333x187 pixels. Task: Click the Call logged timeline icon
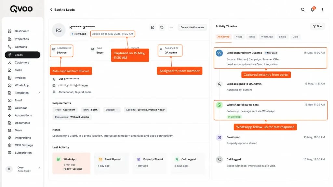click(219, 159)
